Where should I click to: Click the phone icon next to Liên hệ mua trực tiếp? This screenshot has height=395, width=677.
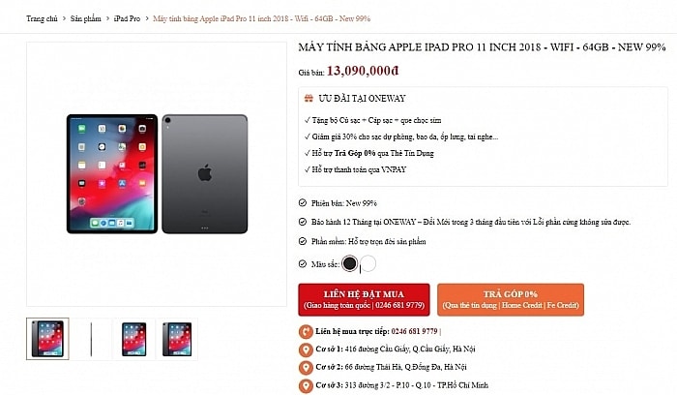(x=306, y=331)
